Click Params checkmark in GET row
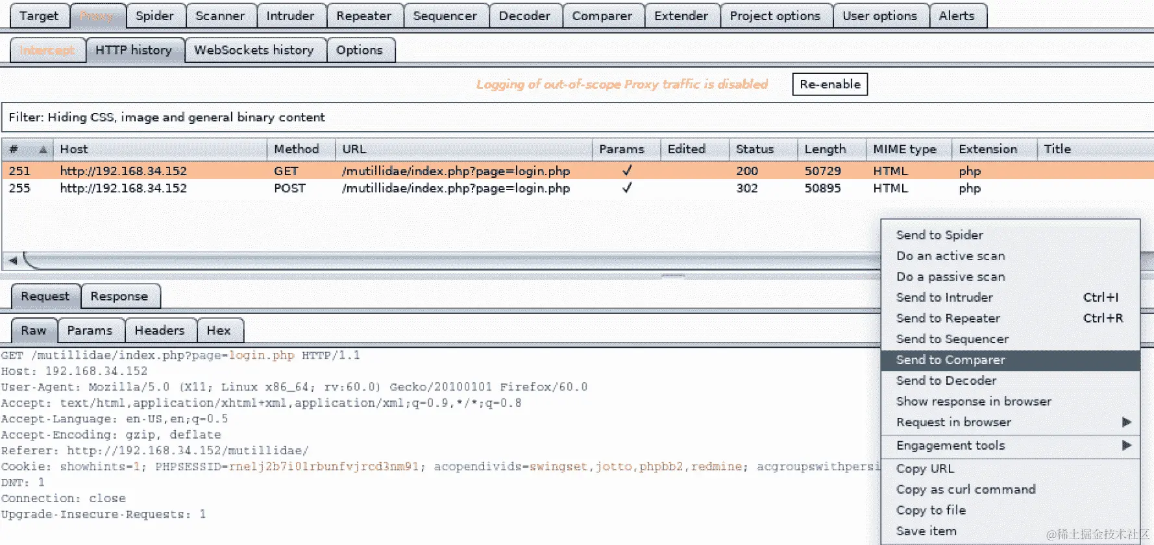Image resolution: width=1154 pixels, height=545 pixels. point(627,171)
